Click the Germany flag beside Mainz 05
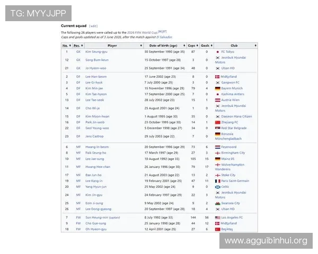Screen dimensions: 318x254 pos(218,159)
